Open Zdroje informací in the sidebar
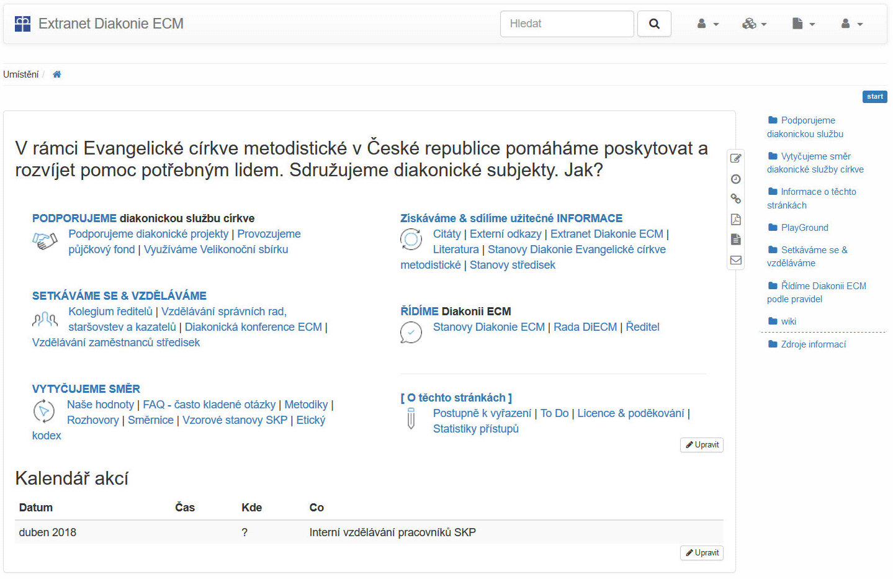The width and height of the screenshot is (893, 579). click(813, 344)
